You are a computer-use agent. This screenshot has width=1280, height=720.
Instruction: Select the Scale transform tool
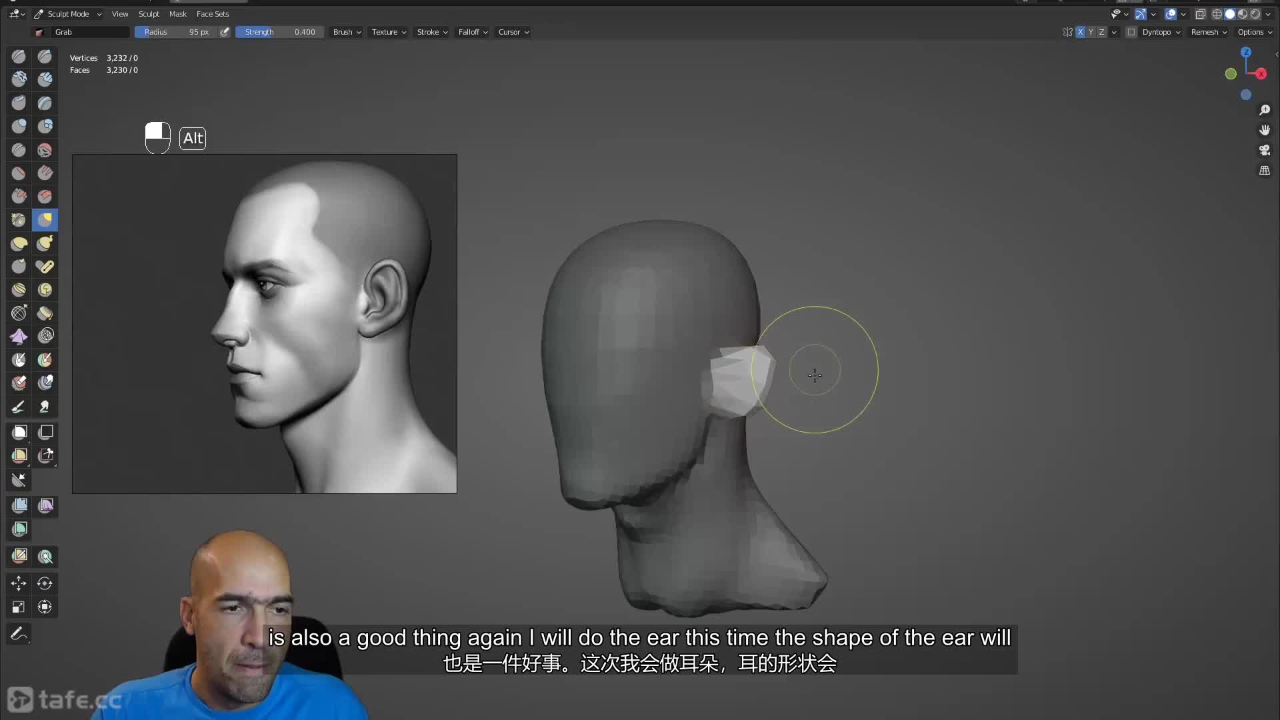(19, 607)
